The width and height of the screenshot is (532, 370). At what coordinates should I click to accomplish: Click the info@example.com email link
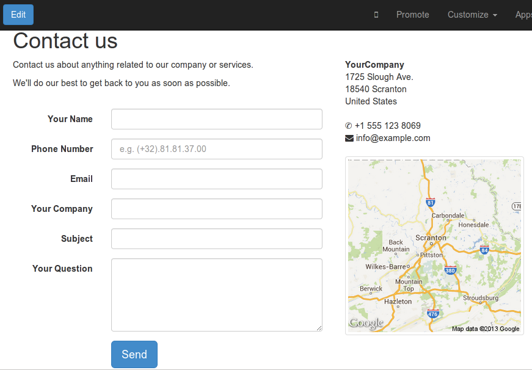(x=393, y=139)
